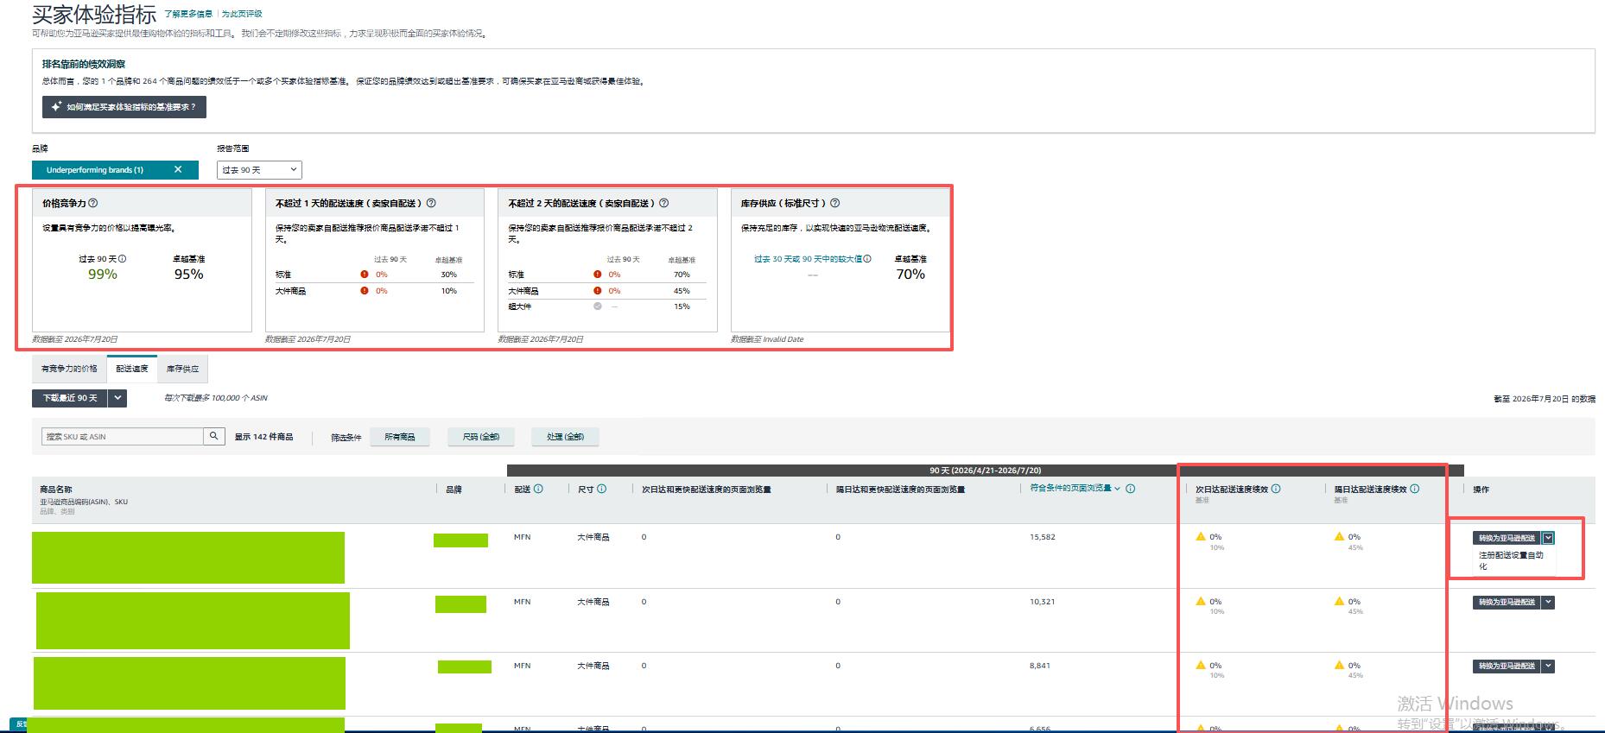The width and height of the screenshot is (1605, 733).
Task: Click the 过去 30 天或 90 天中的较大值 link
Action: [x=808, y=259]
